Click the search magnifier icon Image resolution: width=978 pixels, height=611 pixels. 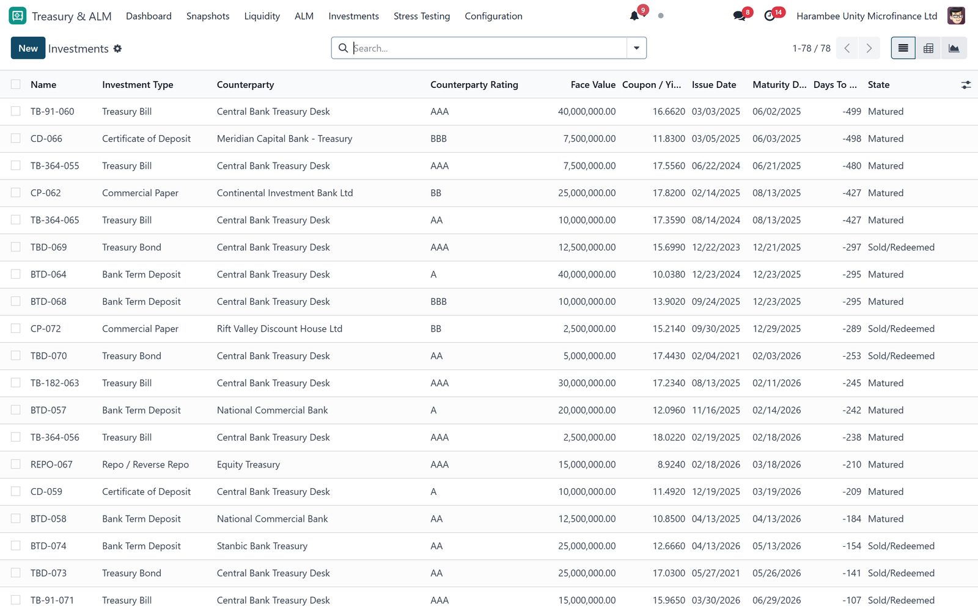point(344,48)
